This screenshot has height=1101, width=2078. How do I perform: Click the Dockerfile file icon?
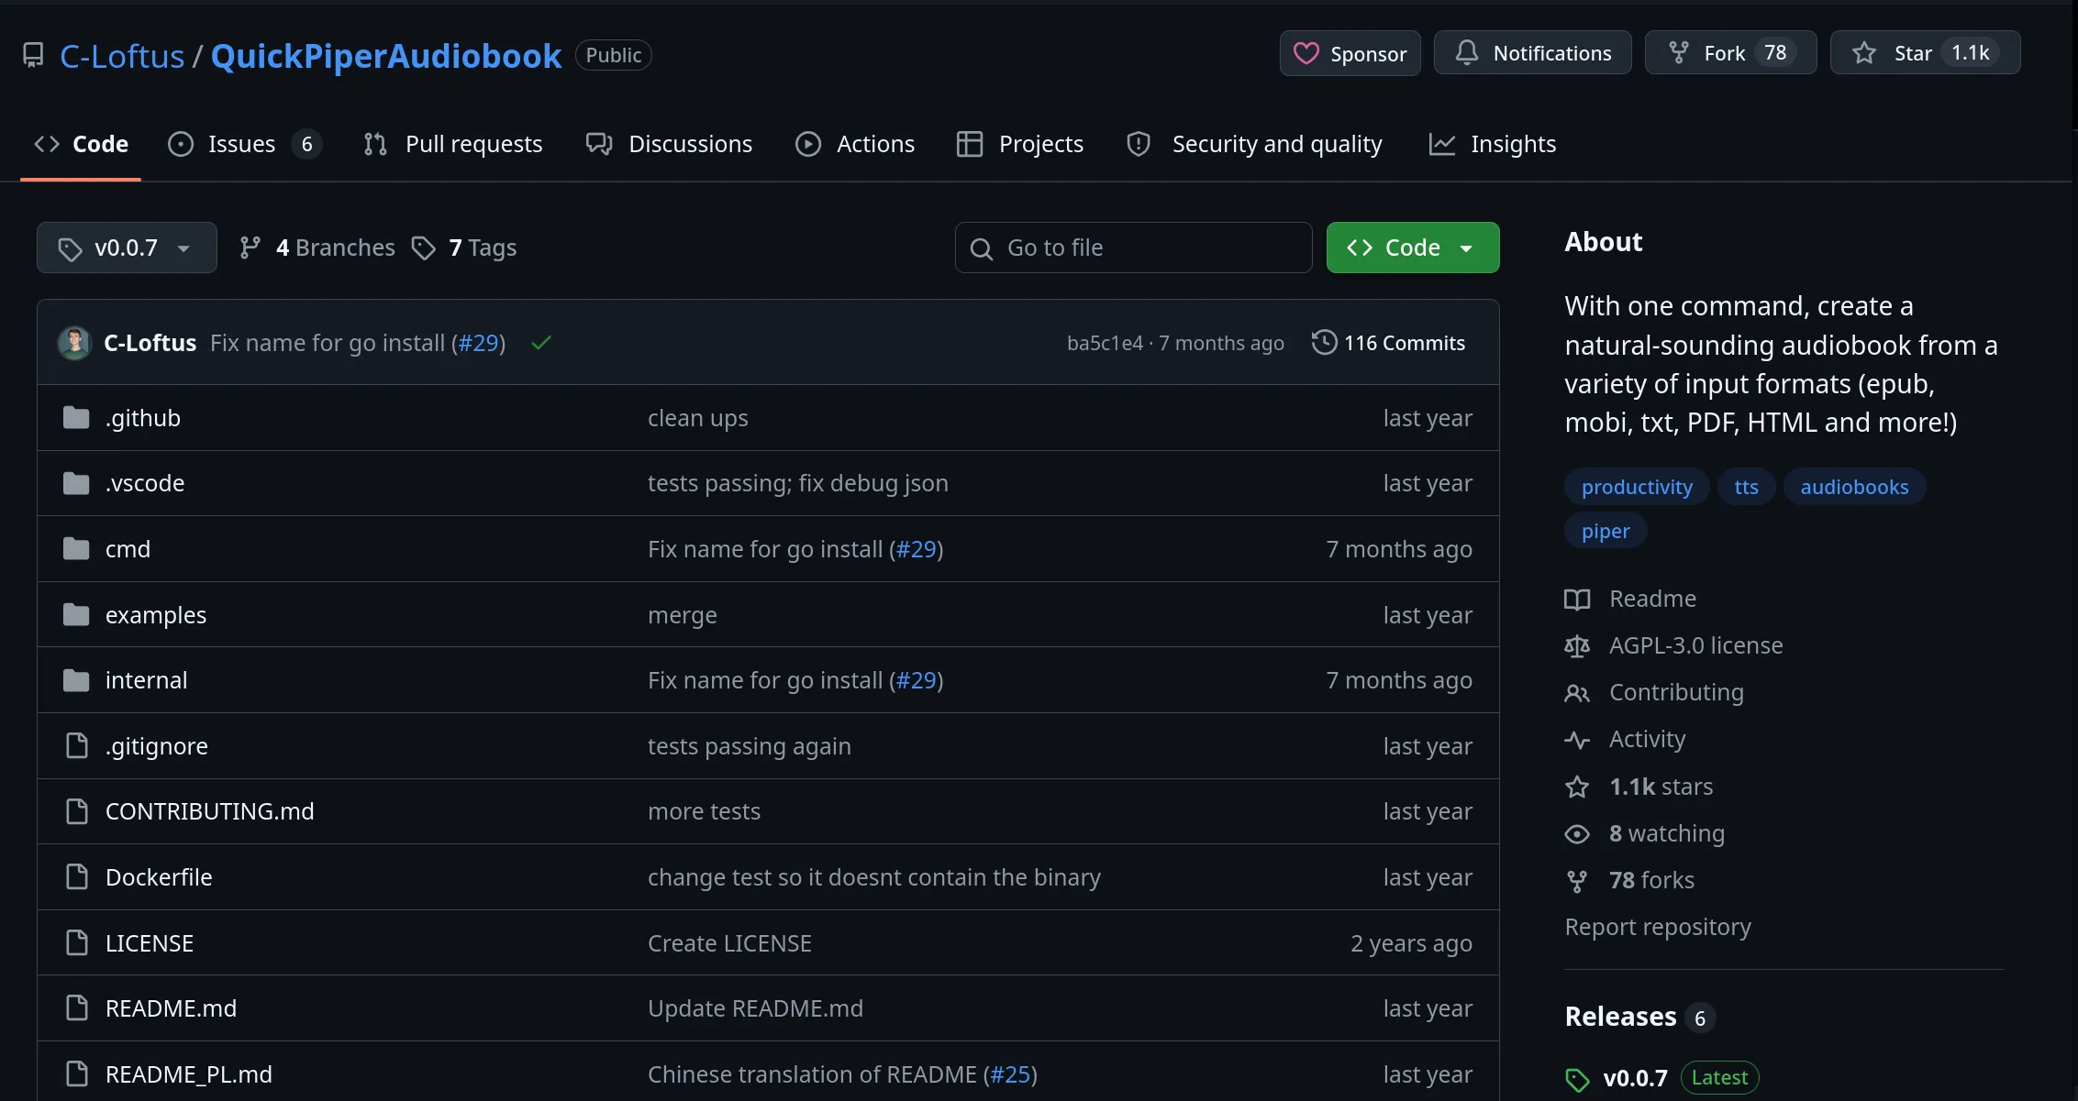[77, 877]
